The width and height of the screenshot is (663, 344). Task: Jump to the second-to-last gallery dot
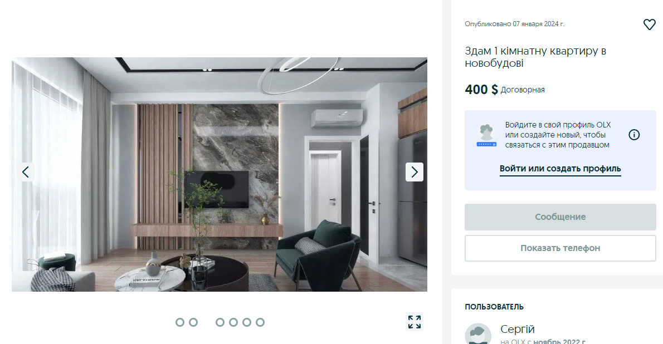[246, 322]
